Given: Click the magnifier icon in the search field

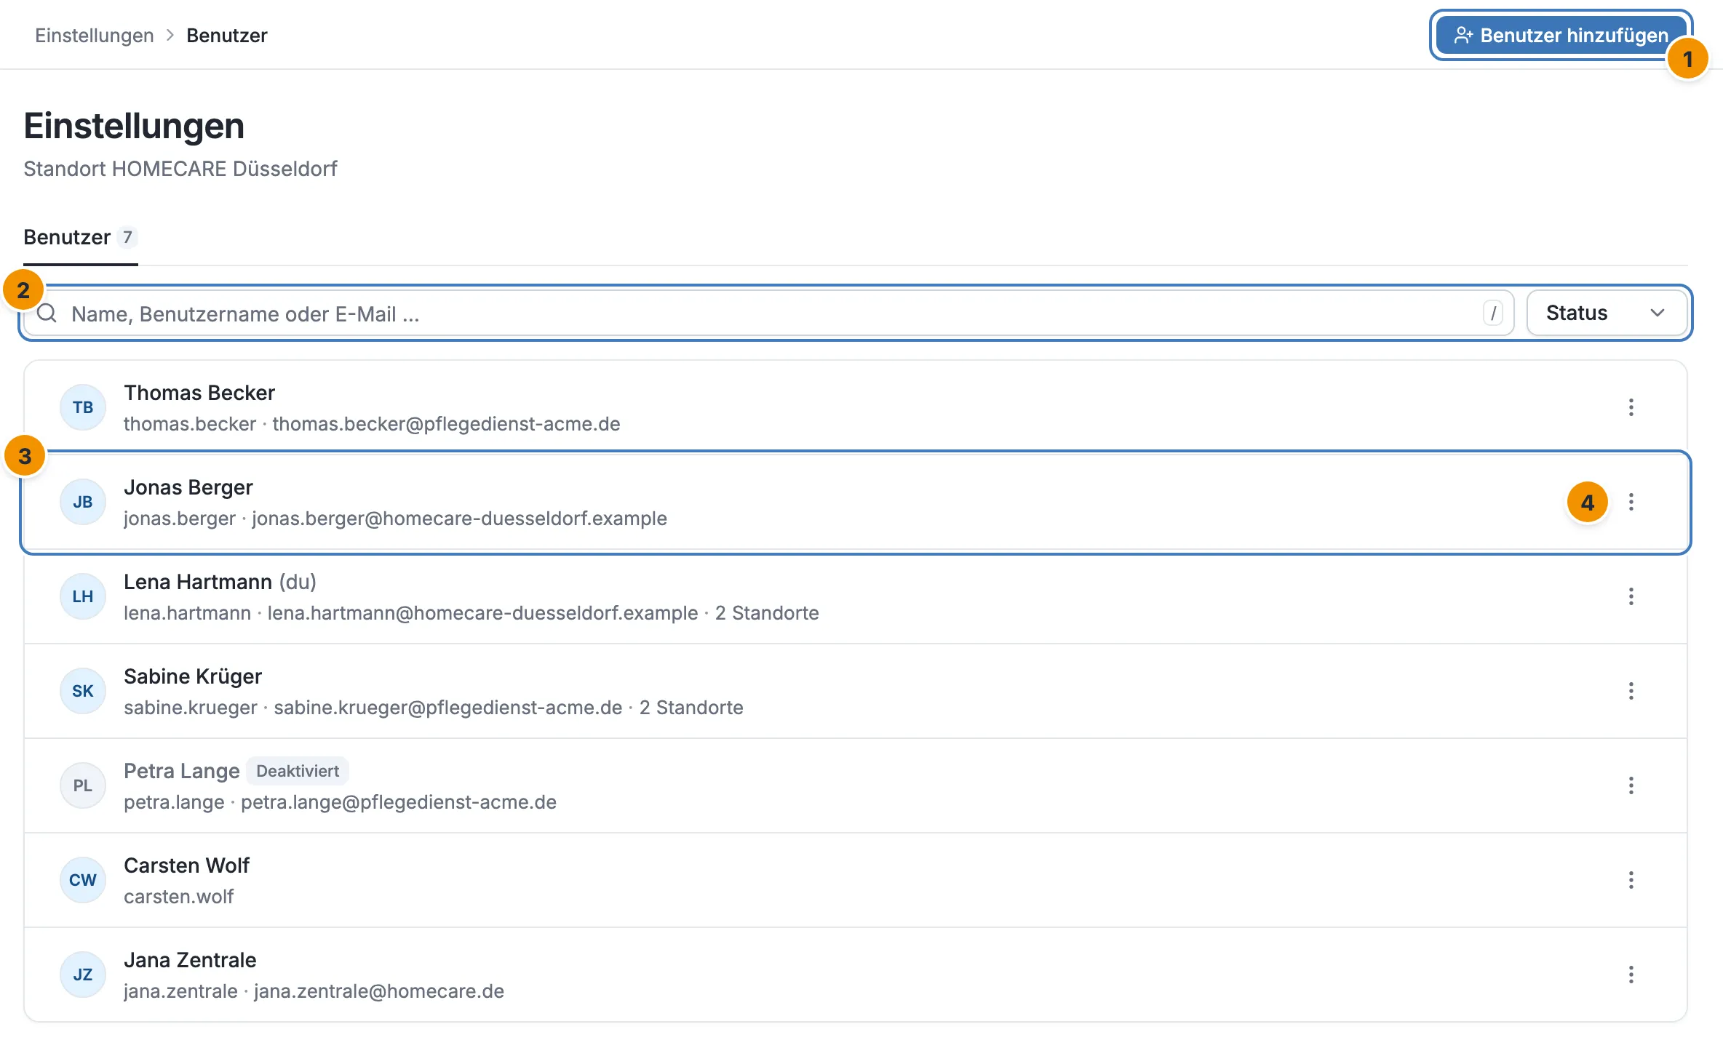Looking at the screenshot, I should pos(47,313).
